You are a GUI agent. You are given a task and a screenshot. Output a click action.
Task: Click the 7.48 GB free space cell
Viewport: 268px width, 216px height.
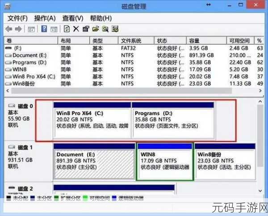[x=239, y=77]
